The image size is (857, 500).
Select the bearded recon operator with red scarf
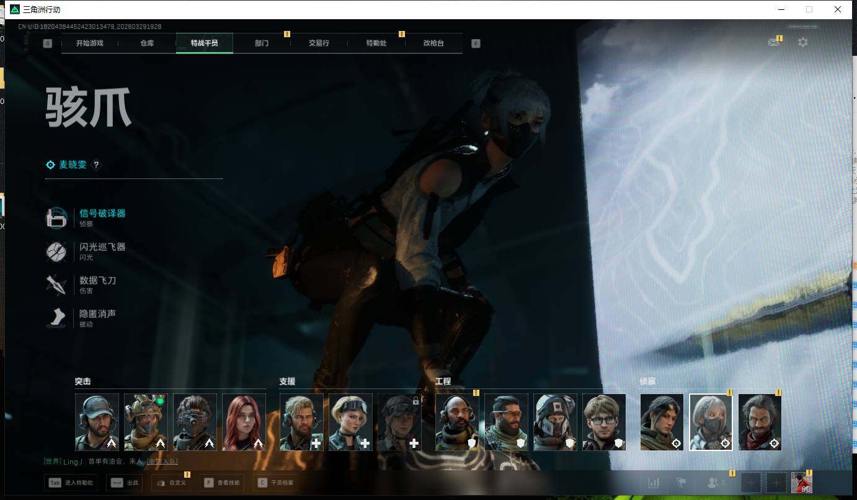760,422
